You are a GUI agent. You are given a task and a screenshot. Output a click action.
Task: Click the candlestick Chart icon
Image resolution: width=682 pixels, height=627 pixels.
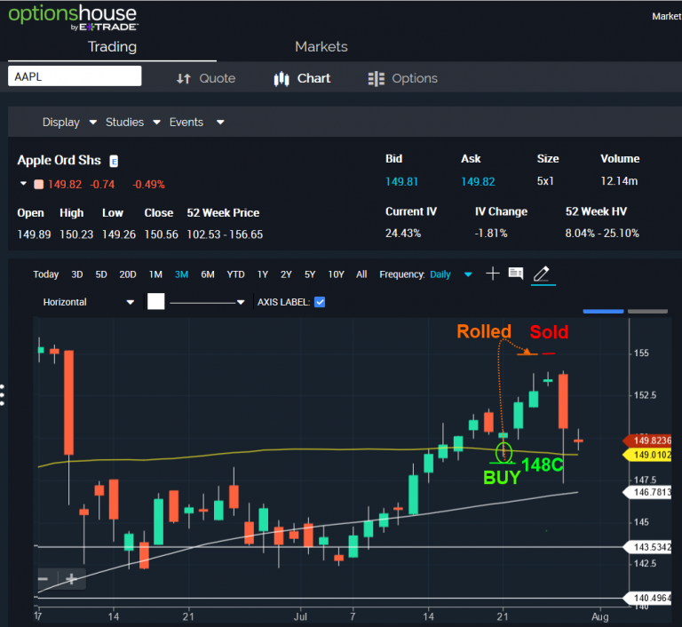tap(282, 79)
